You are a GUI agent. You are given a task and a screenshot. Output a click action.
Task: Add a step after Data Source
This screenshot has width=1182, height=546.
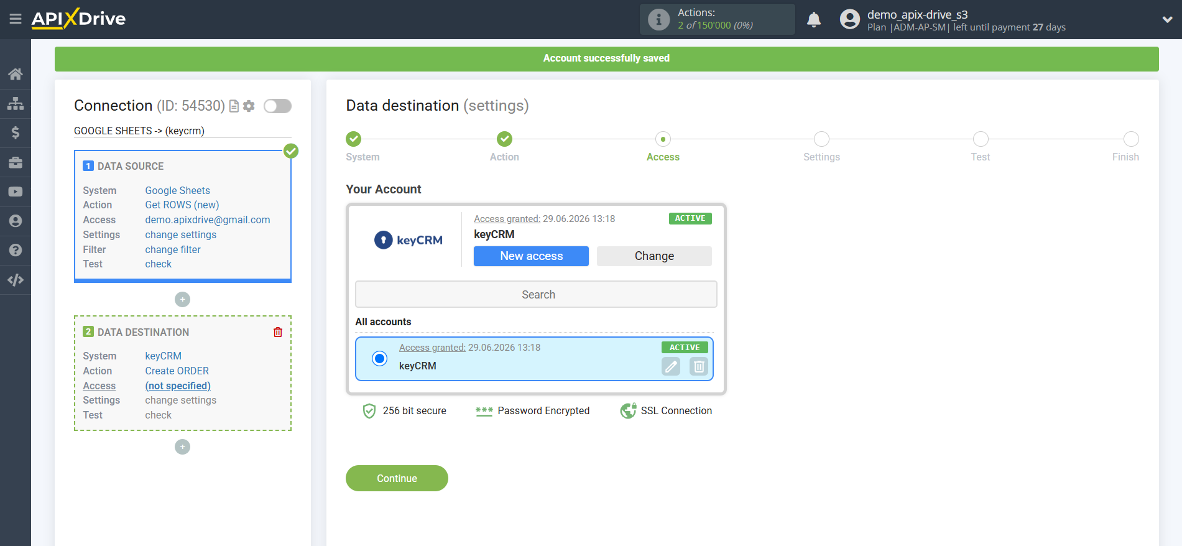point(182,300)
